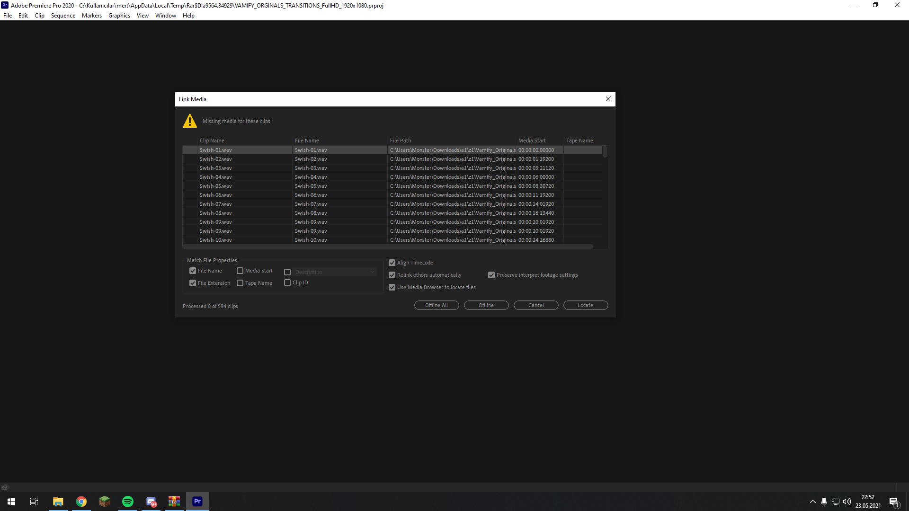The width and height of the screenshot is (909, 511).
Task: Enable Tape Name match property
Action: (240, 283)
